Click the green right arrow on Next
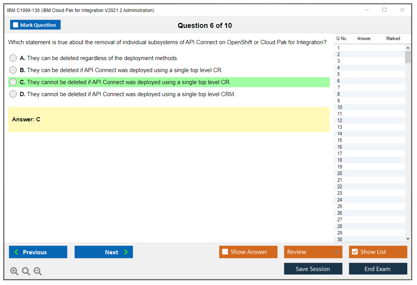Screen dimensions: 417x285 126,252
